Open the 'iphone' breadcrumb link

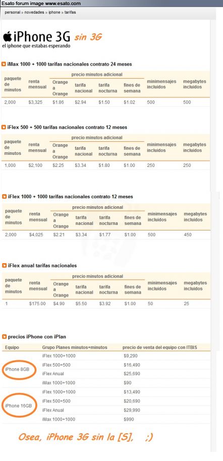pos(54,12)
